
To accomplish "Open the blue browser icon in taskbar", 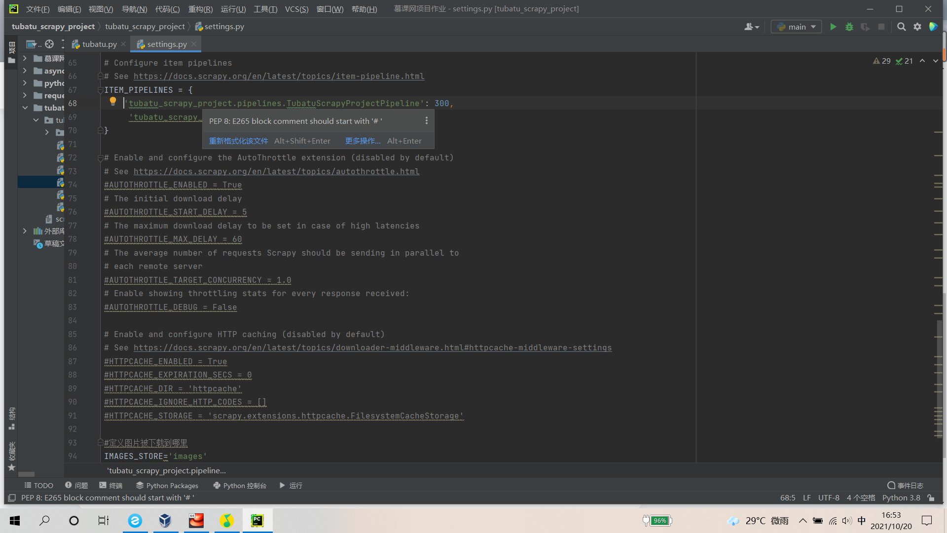I will (x=135, y=520).
